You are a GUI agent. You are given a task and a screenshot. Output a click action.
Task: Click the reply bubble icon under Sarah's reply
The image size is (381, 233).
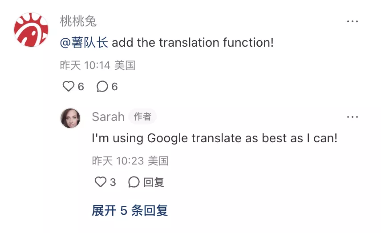tap(134, 182)
